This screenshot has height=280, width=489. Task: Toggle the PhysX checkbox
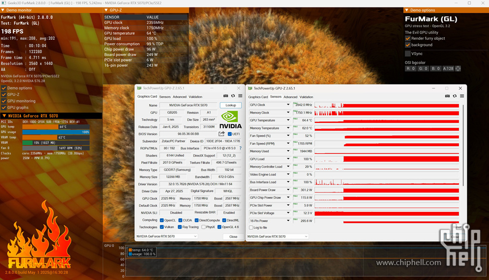click(x=204, y=227)
